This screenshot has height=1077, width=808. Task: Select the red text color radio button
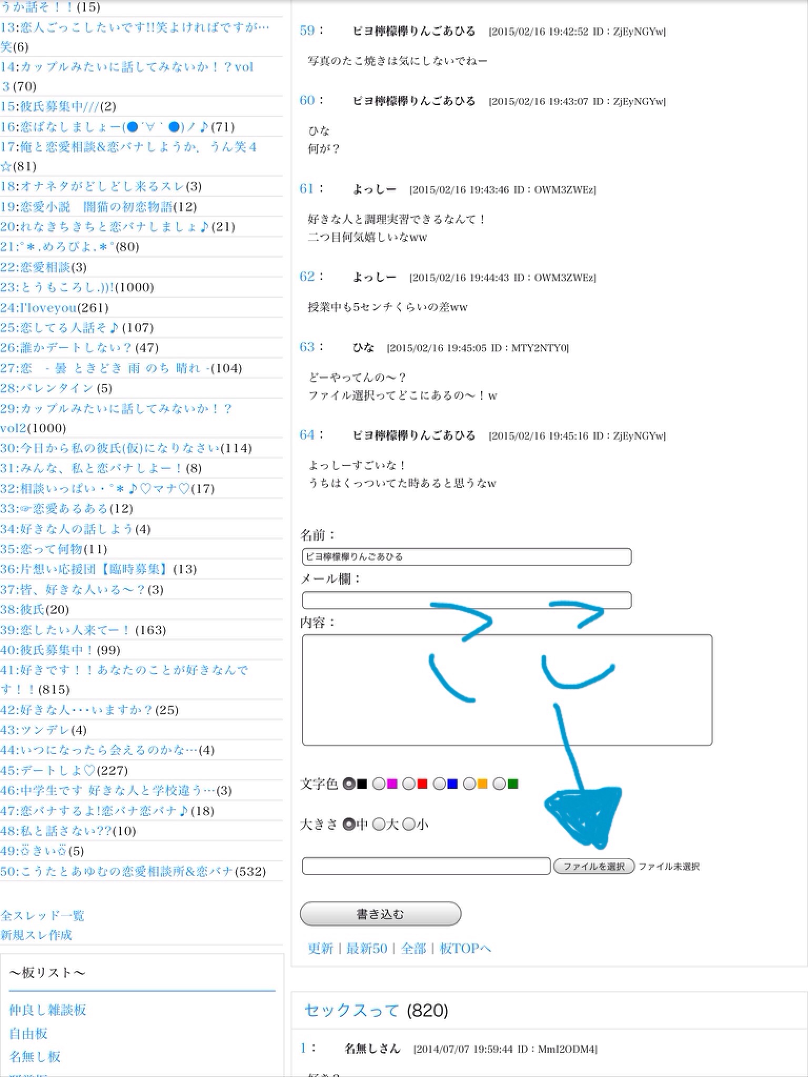409,784
